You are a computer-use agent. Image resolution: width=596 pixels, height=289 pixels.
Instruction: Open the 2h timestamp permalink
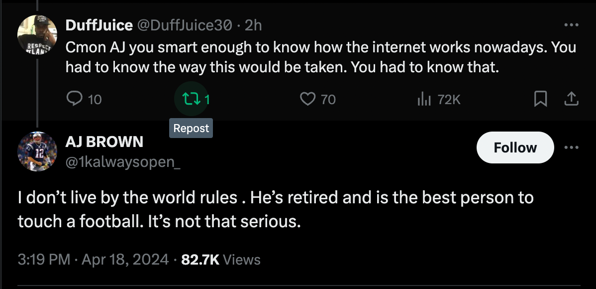pyautogui.click(x=253, y=25)
